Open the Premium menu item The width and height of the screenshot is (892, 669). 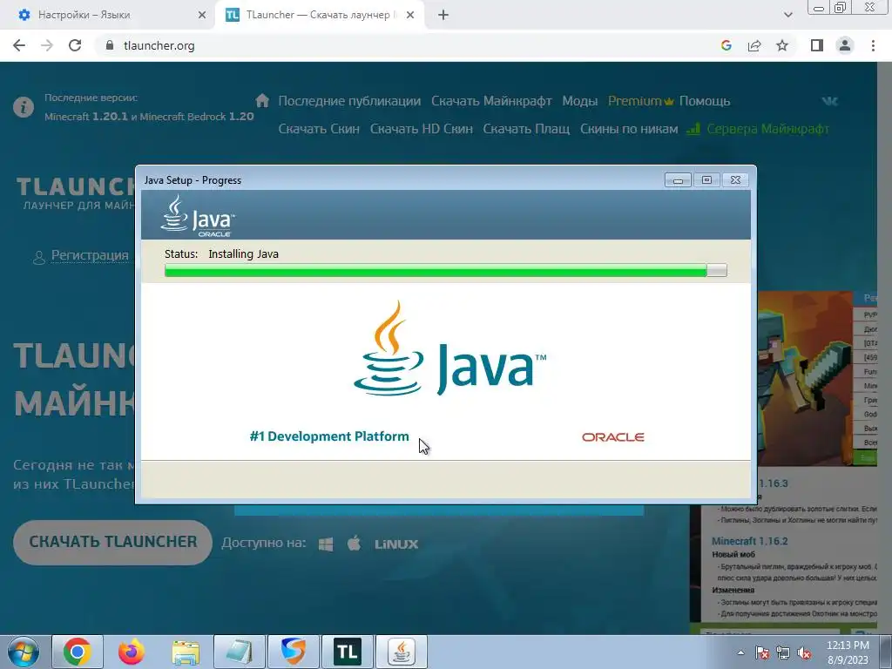point(640,101)
